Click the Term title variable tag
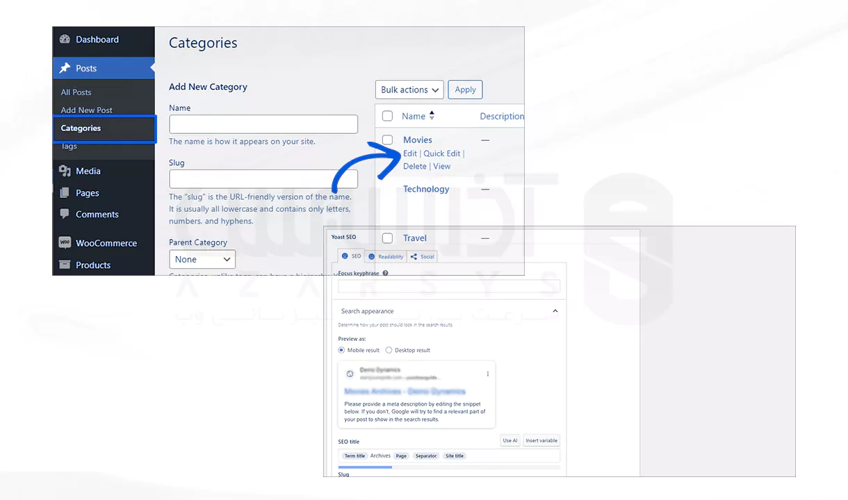Image resolution: width=848 pixels, height=500 pixels. point(354,456)
